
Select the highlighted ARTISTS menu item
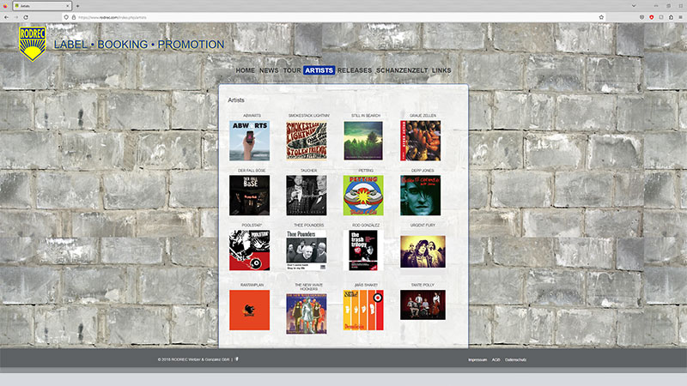(319, 70)
